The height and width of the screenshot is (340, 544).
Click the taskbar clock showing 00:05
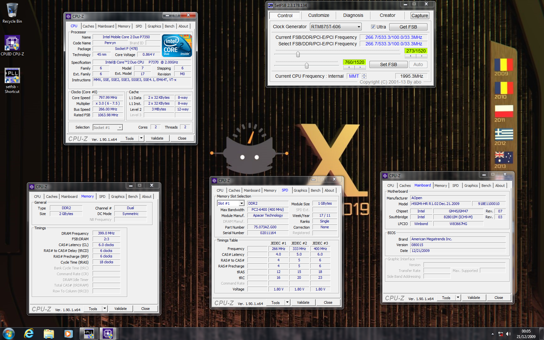click(526, 334)
